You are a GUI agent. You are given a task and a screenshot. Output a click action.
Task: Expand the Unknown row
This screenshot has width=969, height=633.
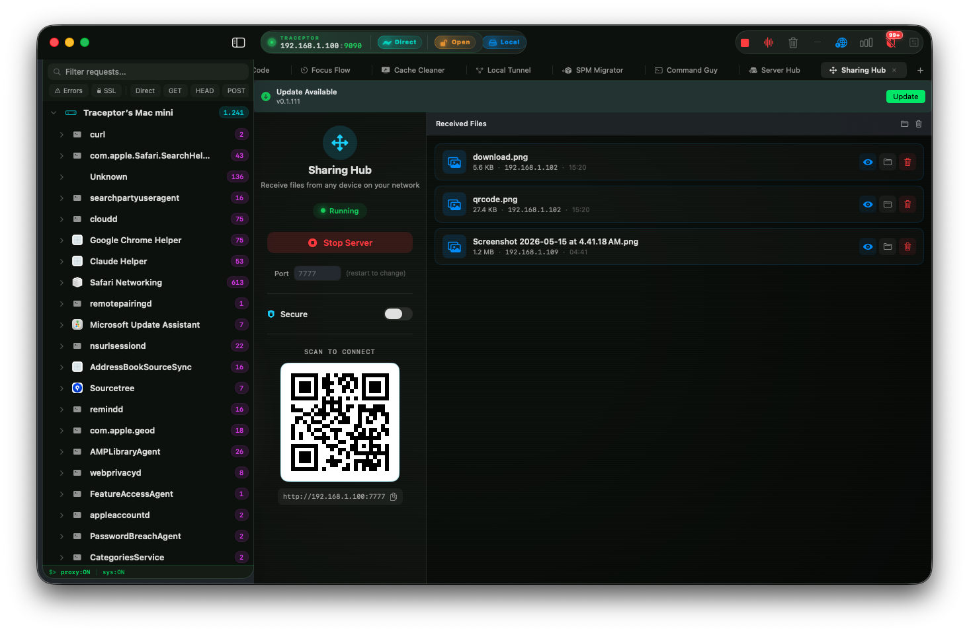coord(62,176)
